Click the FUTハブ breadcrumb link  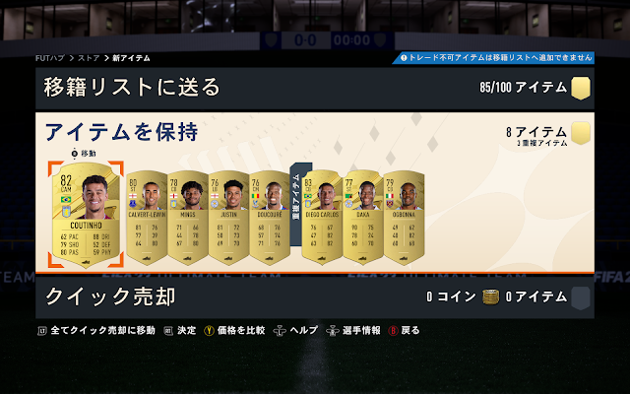[x=50, y=58]
